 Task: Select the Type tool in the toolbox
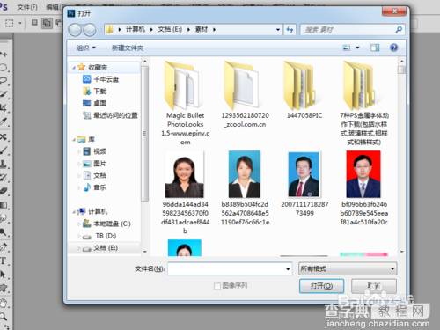[x=3, y=260]
